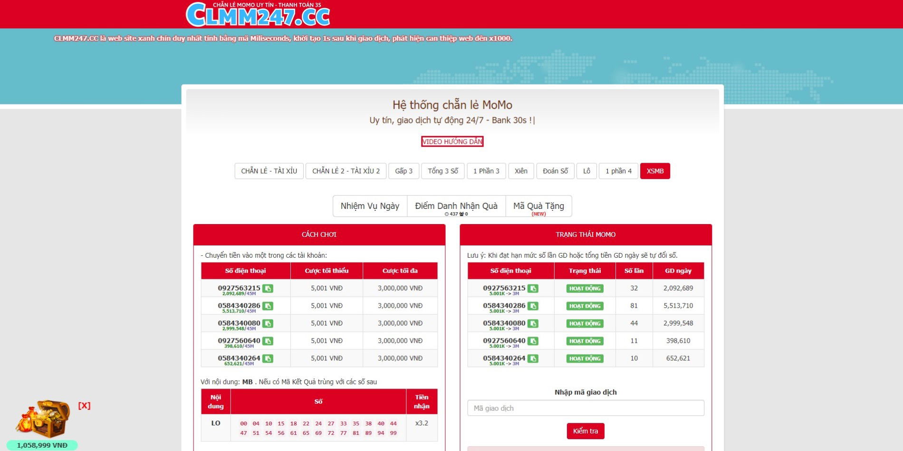This screenshot has height=451, width=903.
Task: Click the CLMM247.CC logo
Action: [258, 14]
